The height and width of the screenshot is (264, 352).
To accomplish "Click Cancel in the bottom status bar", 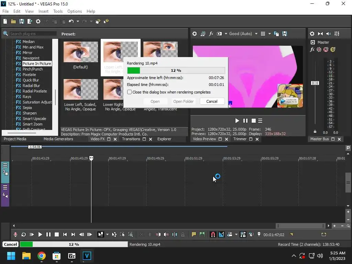I will [x=10, y=244].
